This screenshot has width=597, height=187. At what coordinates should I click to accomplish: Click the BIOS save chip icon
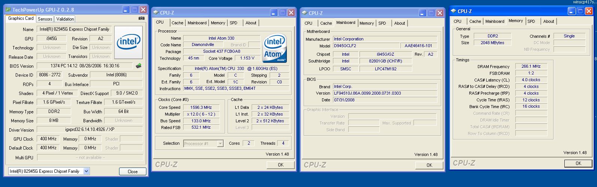pos(139,66)
